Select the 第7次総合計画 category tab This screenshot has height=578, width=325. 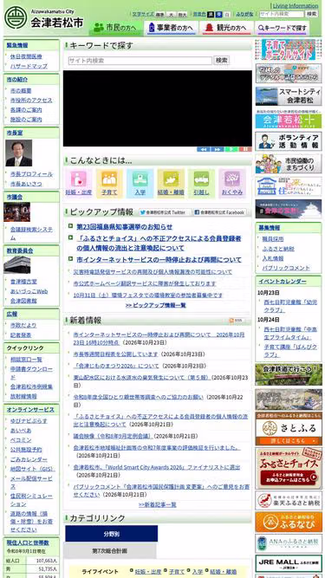(x=110, y=551)
